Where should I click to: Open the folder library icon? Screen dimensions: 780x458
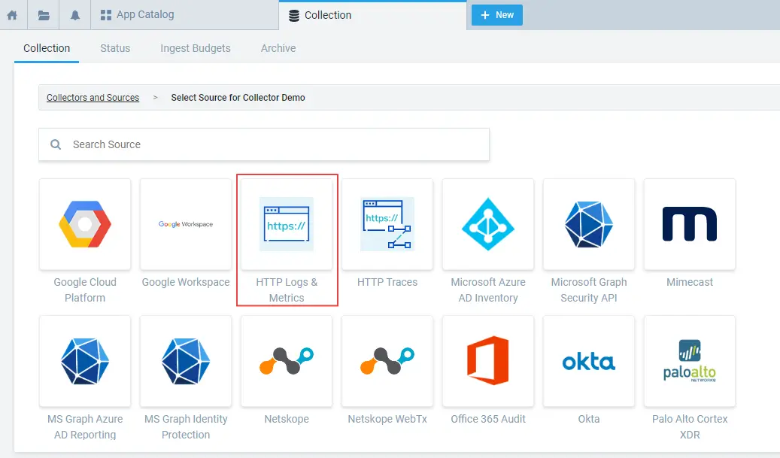(x=44, y=15)
